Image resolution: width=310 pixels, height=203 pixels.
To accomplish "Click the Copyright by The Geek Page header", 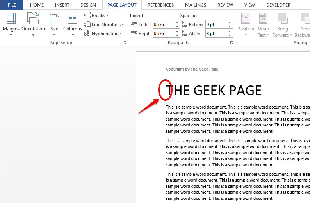I will (192, 69).
